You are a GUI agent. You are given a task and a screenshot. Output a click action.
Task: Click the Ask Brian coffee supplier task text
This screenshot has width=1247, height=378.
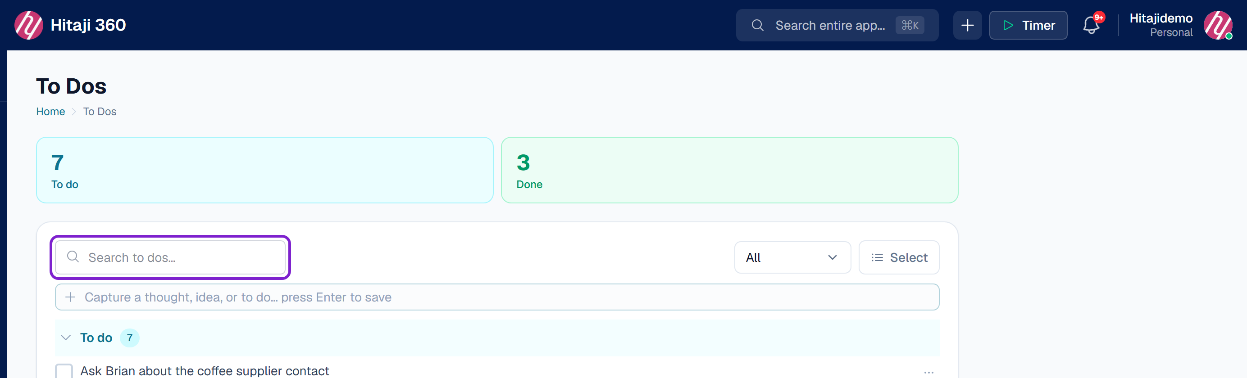pyautogui.click(x=205, y=371)
